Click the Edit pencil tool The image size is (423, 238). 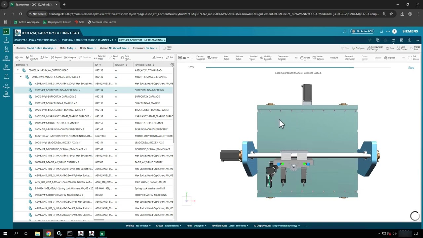(x=170, y=58)
